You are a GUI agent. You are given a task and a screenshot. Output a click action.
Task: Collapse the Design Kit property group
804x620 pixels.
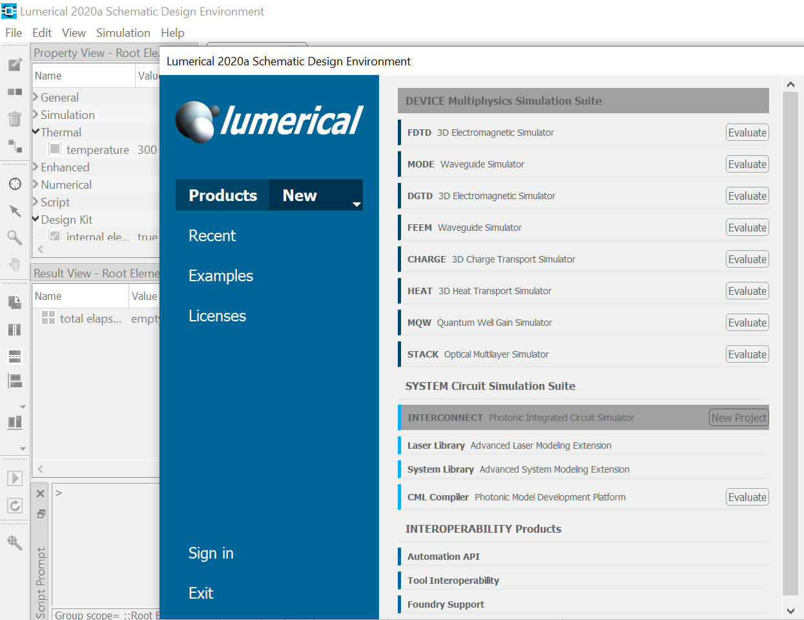[36, 219]
